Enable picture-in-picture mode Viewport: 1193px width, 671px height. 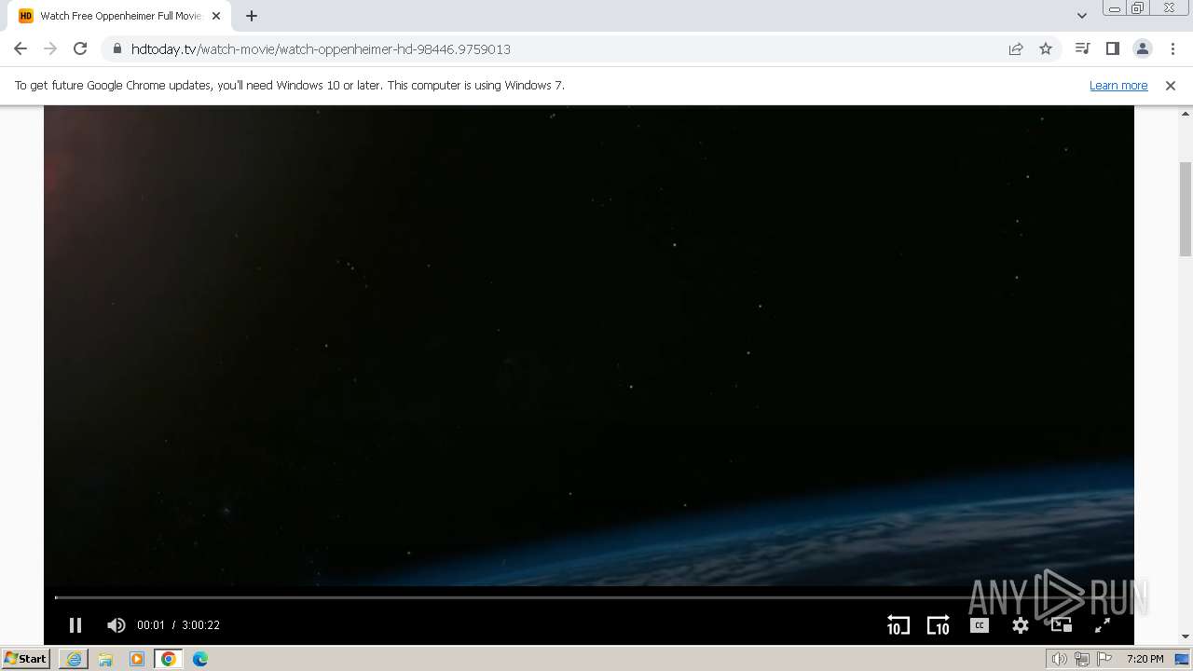click(x=1061, y=625)
